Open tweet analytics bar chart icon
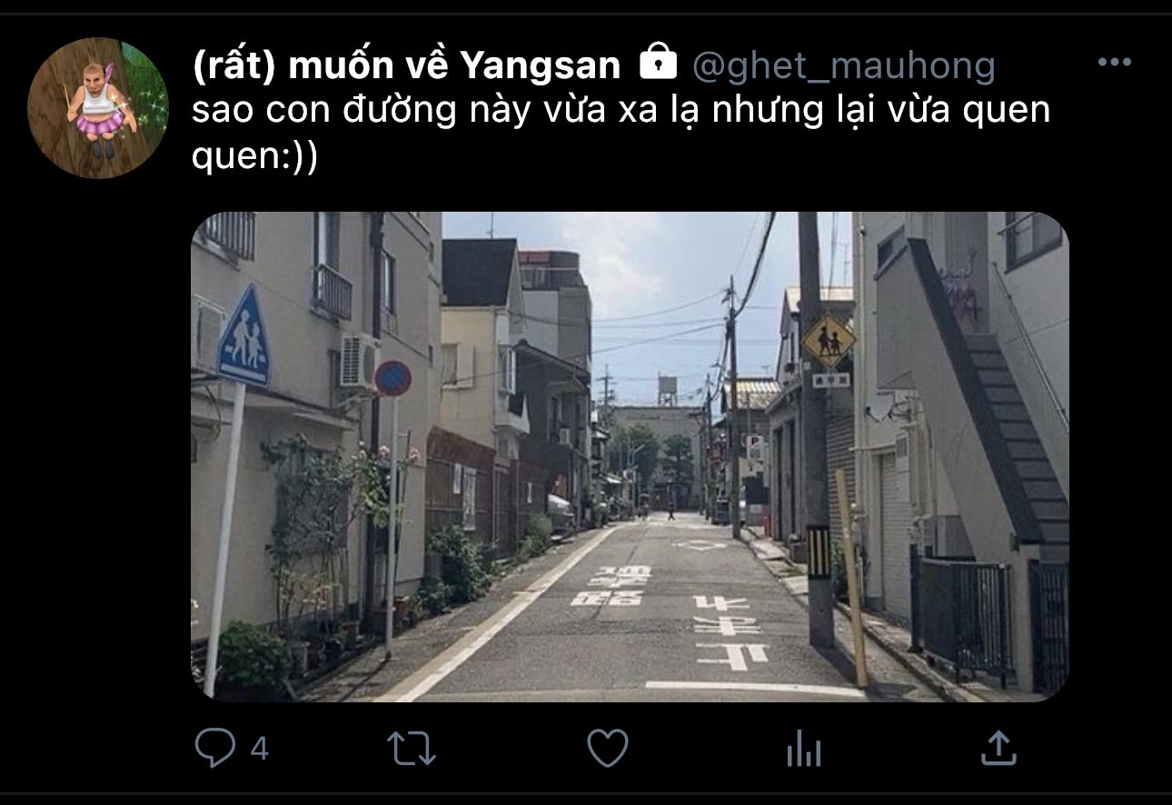This screenshot has width=1172, height=805. [x=803, y=750]
